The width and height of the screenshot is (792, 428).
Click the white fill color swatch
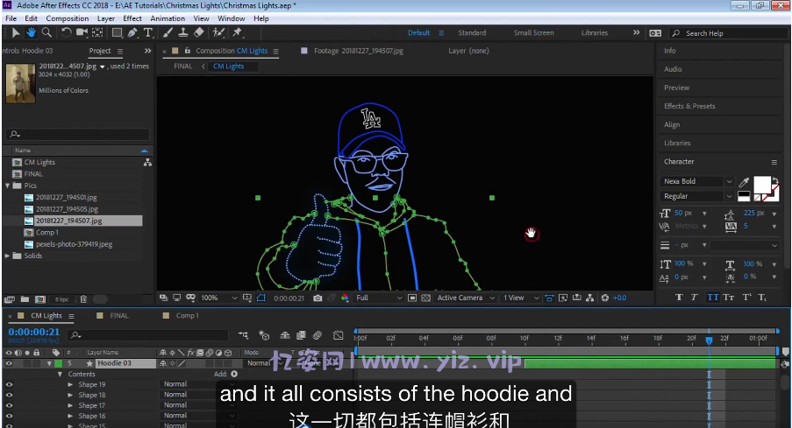(761, 185)
